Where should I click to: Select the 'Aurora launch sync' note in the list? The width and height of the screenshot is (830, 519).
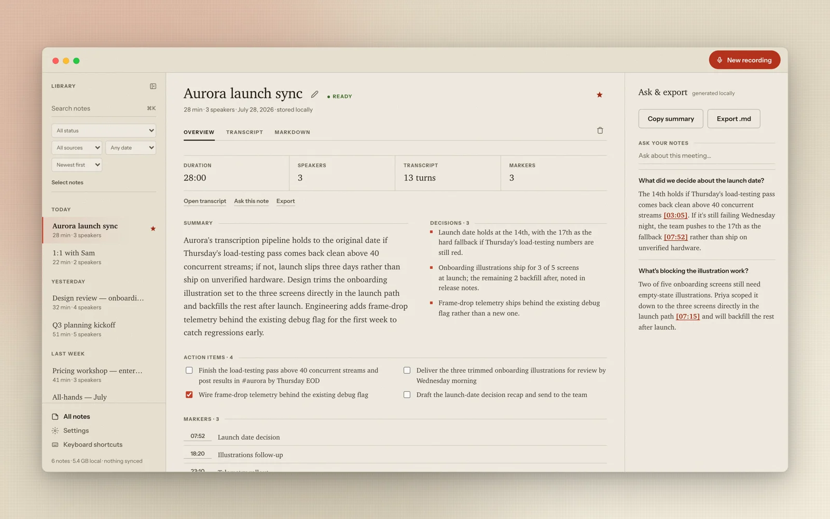(104, 230)
